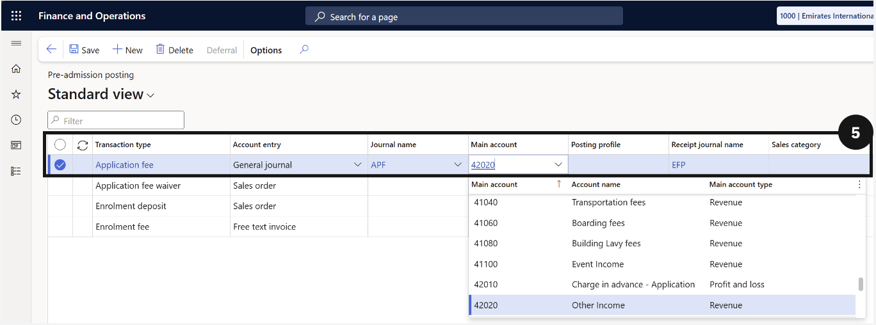
Task: Click the disabled Deferral button
Action: [x=222, y=50]
